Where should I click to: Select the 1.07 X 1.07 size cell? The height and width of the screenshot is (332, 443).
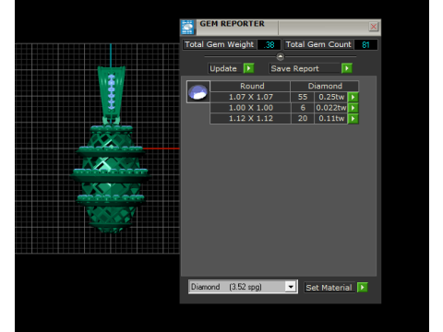[250, 97]
